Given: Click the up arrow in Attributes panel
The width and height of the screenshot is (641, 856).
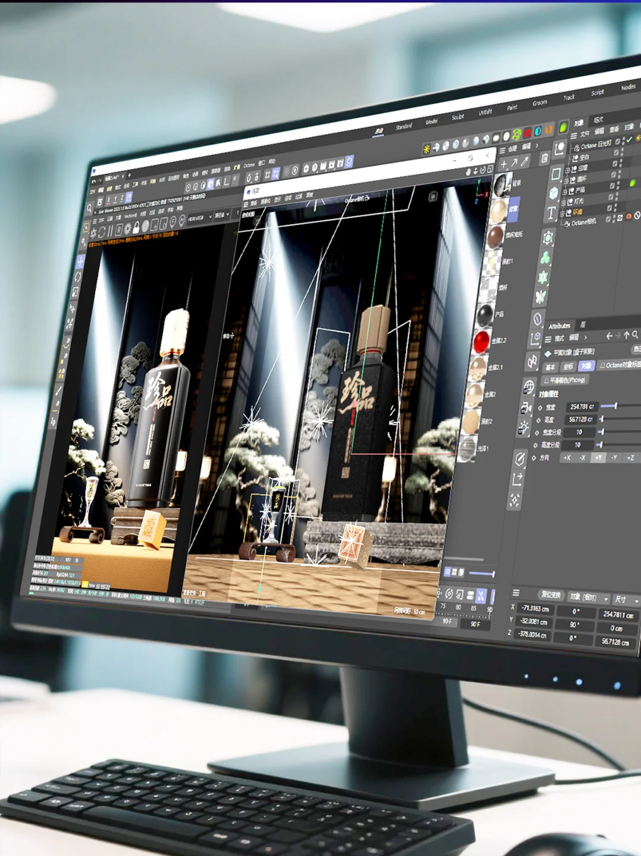Looking at the screenshot, I should 626,336.
